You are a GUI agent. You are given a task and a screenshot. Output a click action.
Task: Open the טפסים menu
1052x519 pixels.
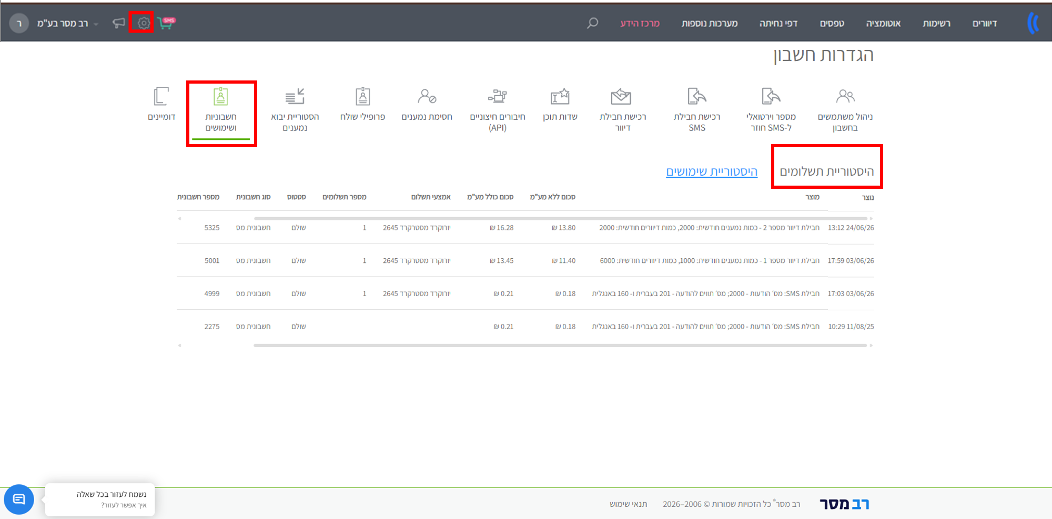tap(832, 24)
